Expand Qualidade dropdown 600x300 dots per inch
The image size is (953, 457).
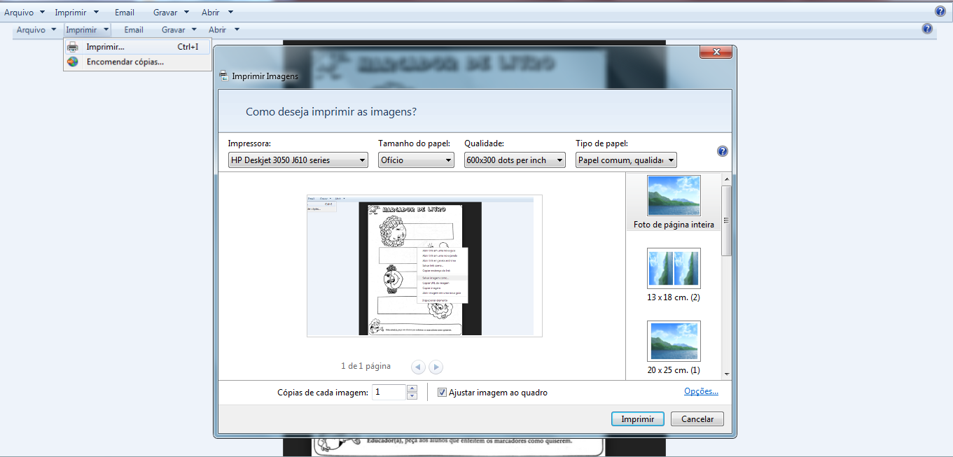pos(515,160)
